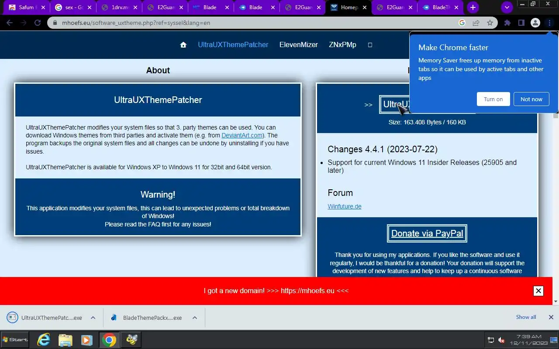Screen dimensions: 559x349
Task: Click the browser back arrow
Action: [10, 23]
